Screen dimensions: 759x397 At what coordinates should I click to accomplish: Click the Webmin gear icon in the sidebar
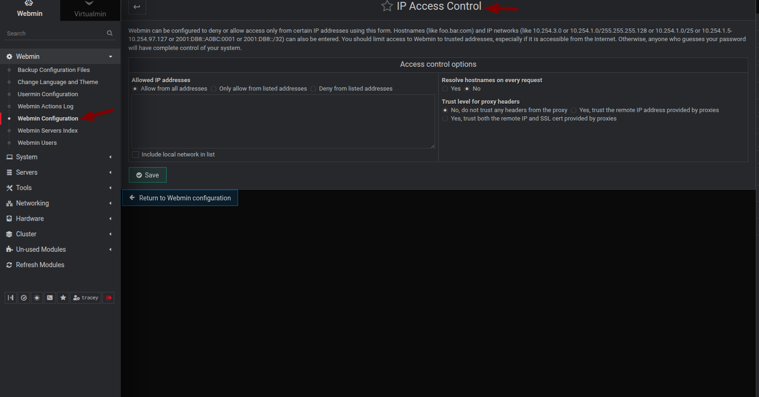[x=9, y=57]
